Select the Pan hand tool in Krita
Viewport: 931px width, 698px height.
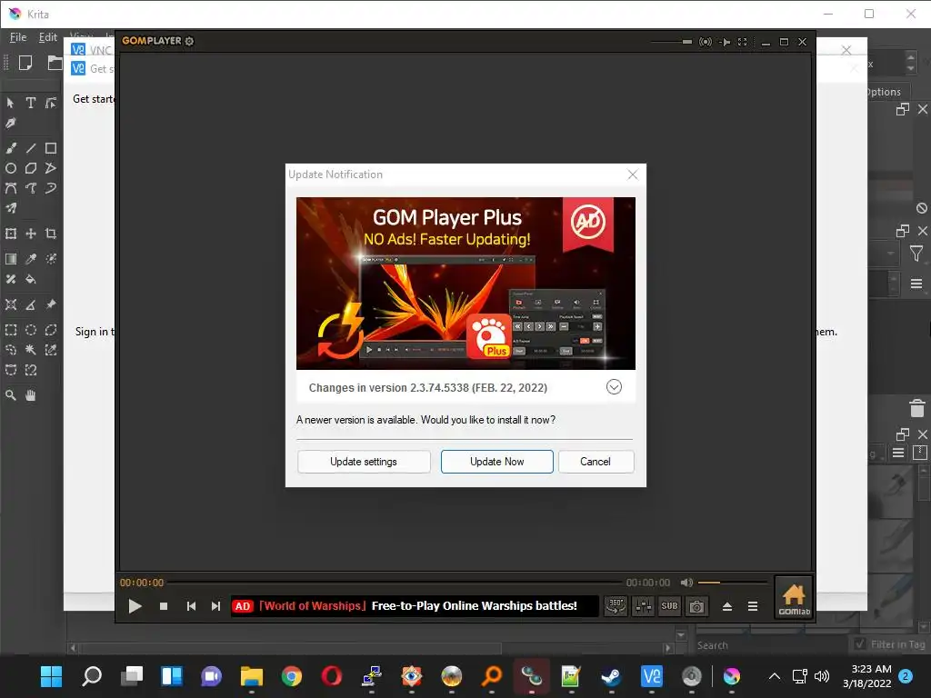(31, 395)
